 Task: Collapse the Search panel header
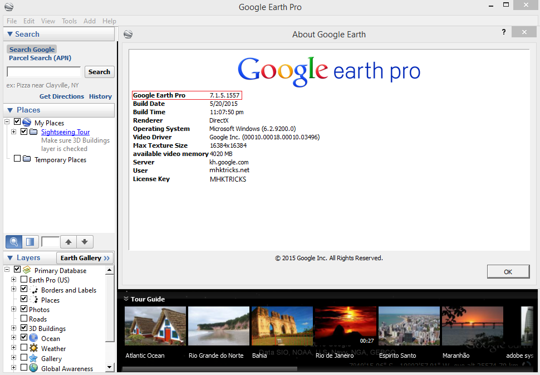pos(10,34)
